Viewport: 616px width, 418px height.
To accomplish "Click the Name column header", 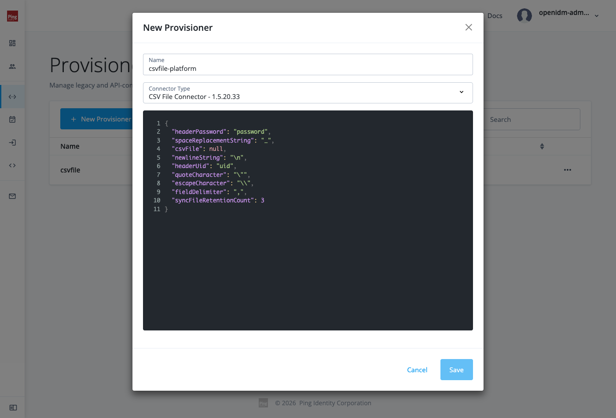I will click(x=70, y=146).
